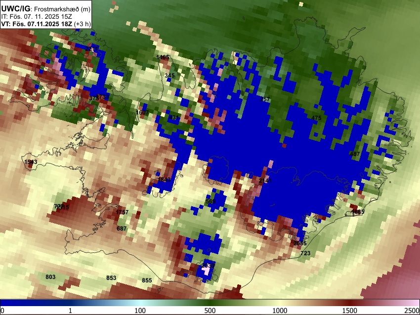420x315 pixels.
Task: Click the station value 803 on the map
Action: (50, 276)
